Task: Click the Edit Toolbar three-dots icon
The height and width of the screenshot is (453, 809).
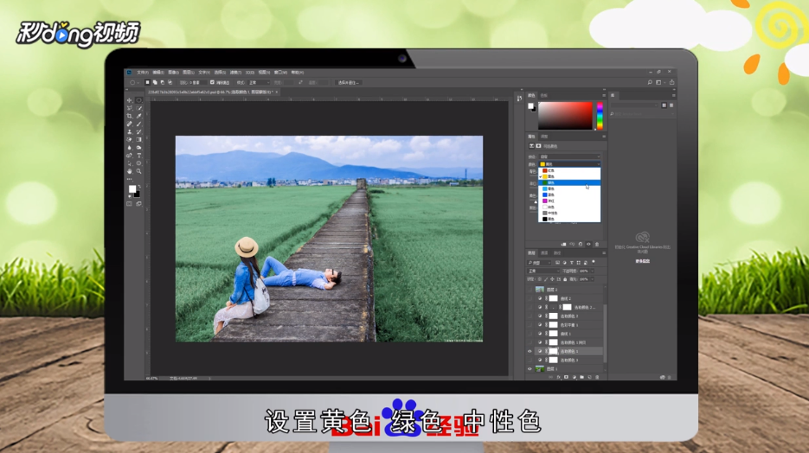Action: 129,179
